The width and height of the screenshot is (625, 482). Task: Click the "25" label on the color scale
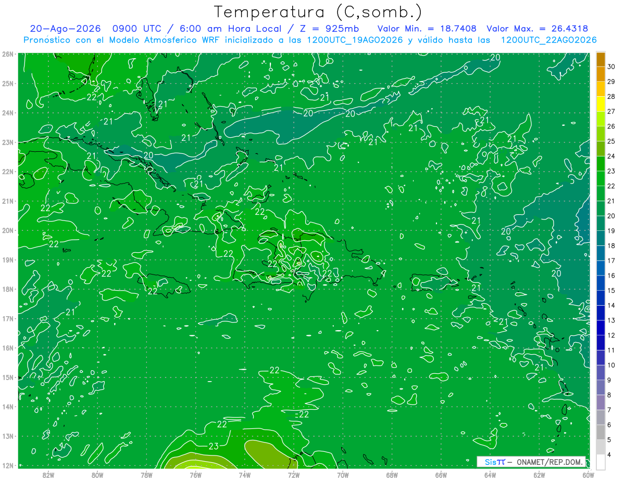(x=611, y=141)
